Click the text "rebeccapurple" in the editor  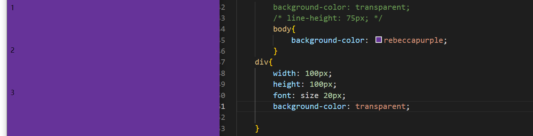[x=413, y=40]
